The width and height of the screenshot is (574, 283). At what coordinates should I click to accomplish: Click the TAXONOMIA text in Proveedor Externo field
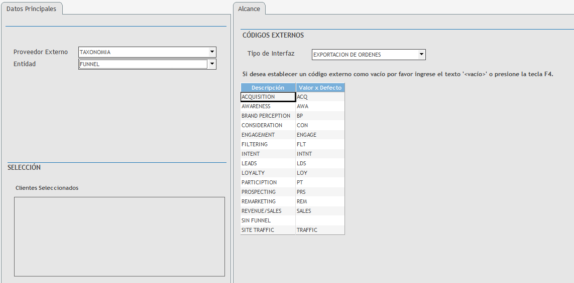click(95, 52)
